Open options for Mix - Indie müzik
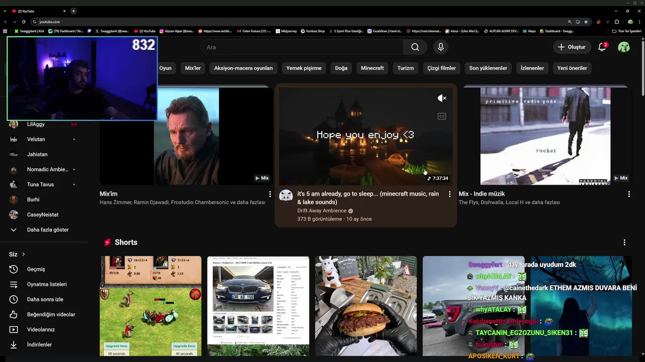 629,194
